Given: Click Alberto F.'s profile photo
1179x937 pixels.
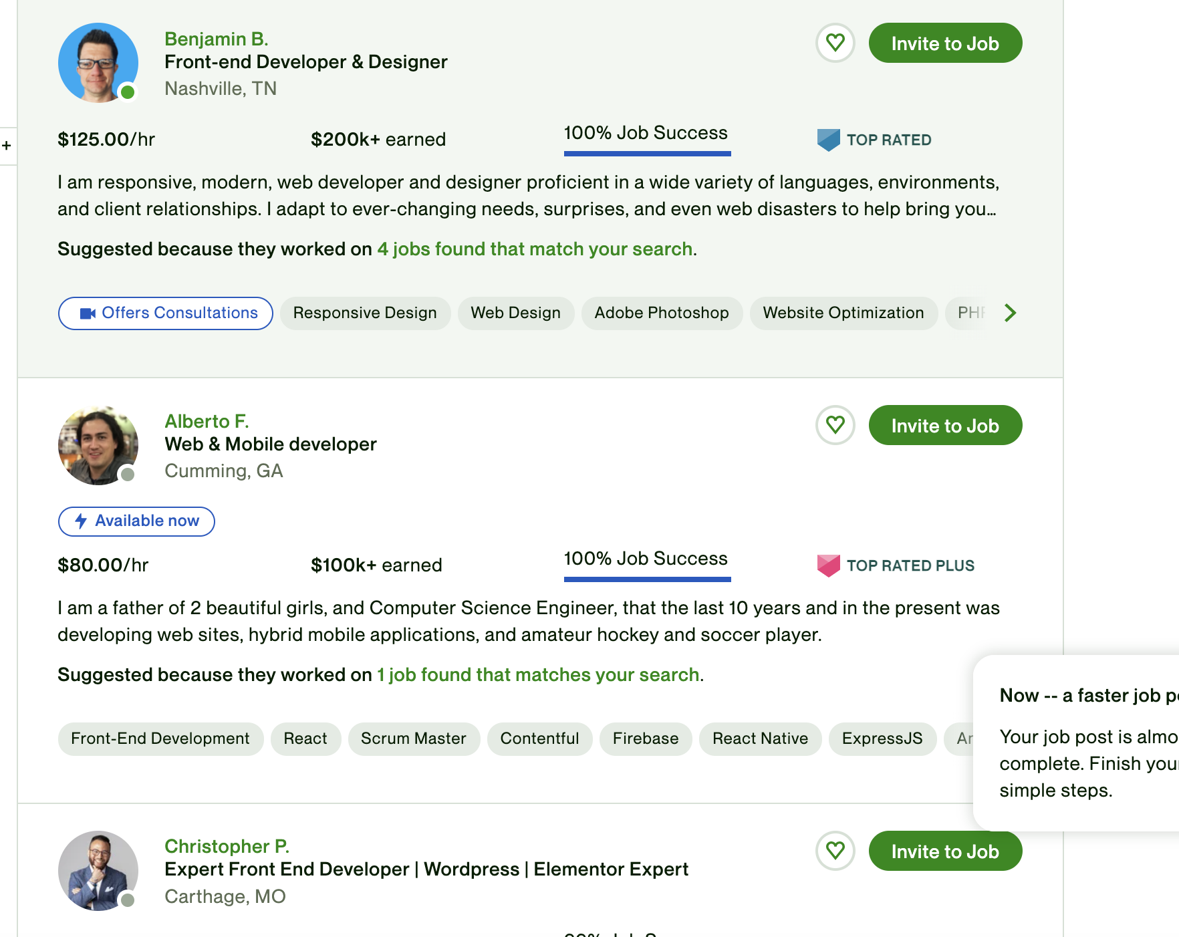Looking at the screenshot, I should coord(98,445).
